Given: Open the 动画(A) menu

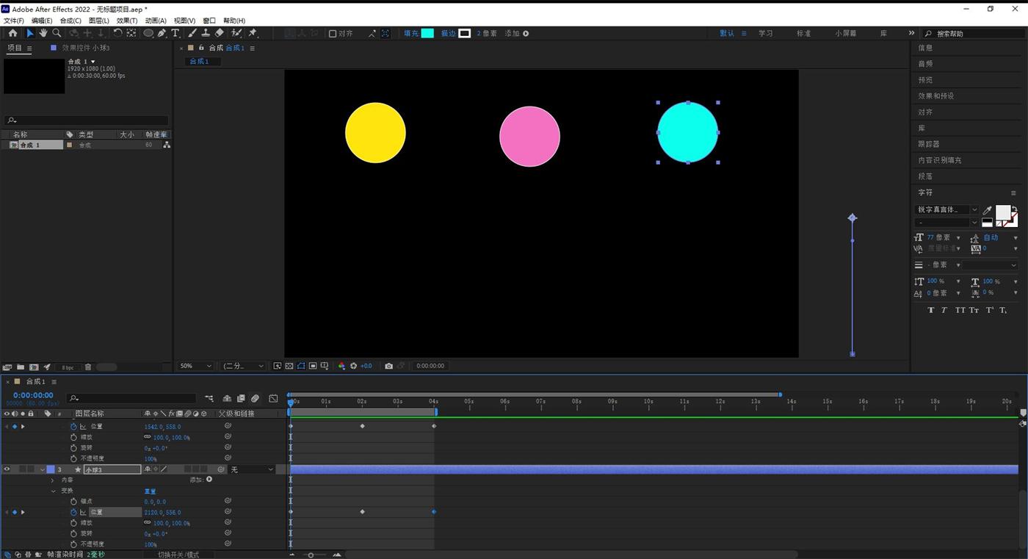Looking at the screenshot, I should (x=156, y=21).
